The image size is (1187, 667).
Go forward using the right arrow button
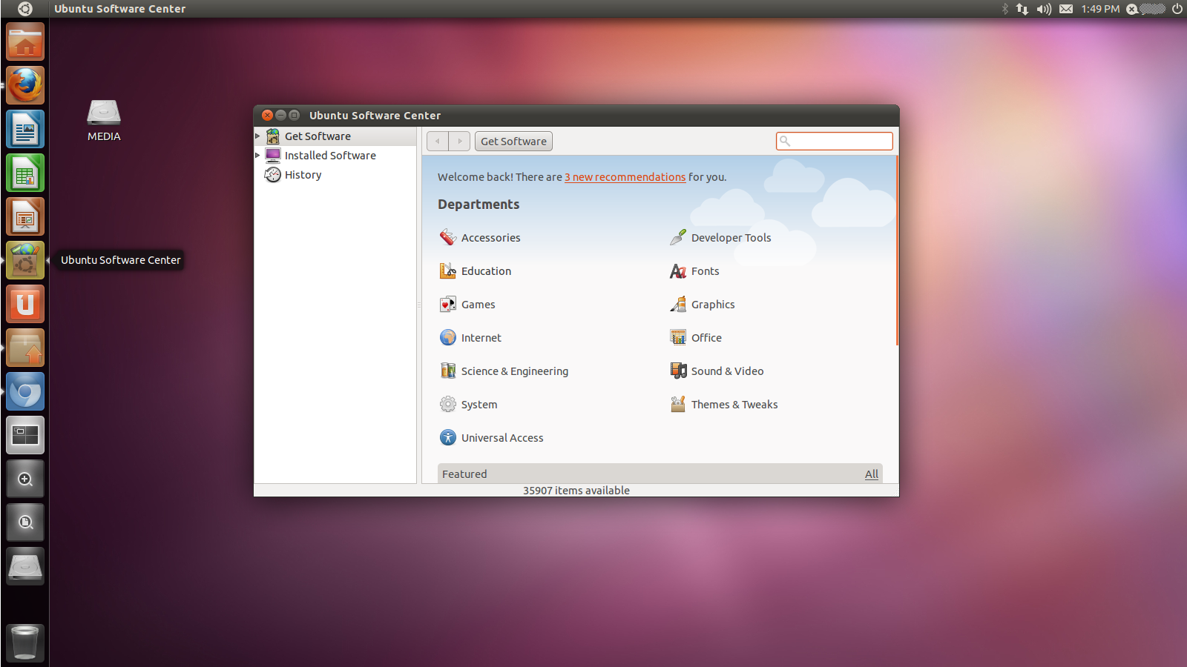point(459,141)
